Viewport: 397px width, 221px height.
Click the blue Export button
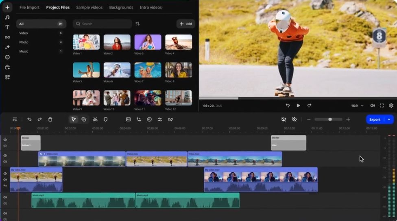point(375,119)
